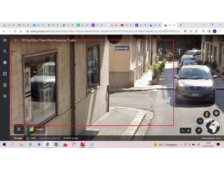Zoom out with the minus button

[x=183, y=131]
